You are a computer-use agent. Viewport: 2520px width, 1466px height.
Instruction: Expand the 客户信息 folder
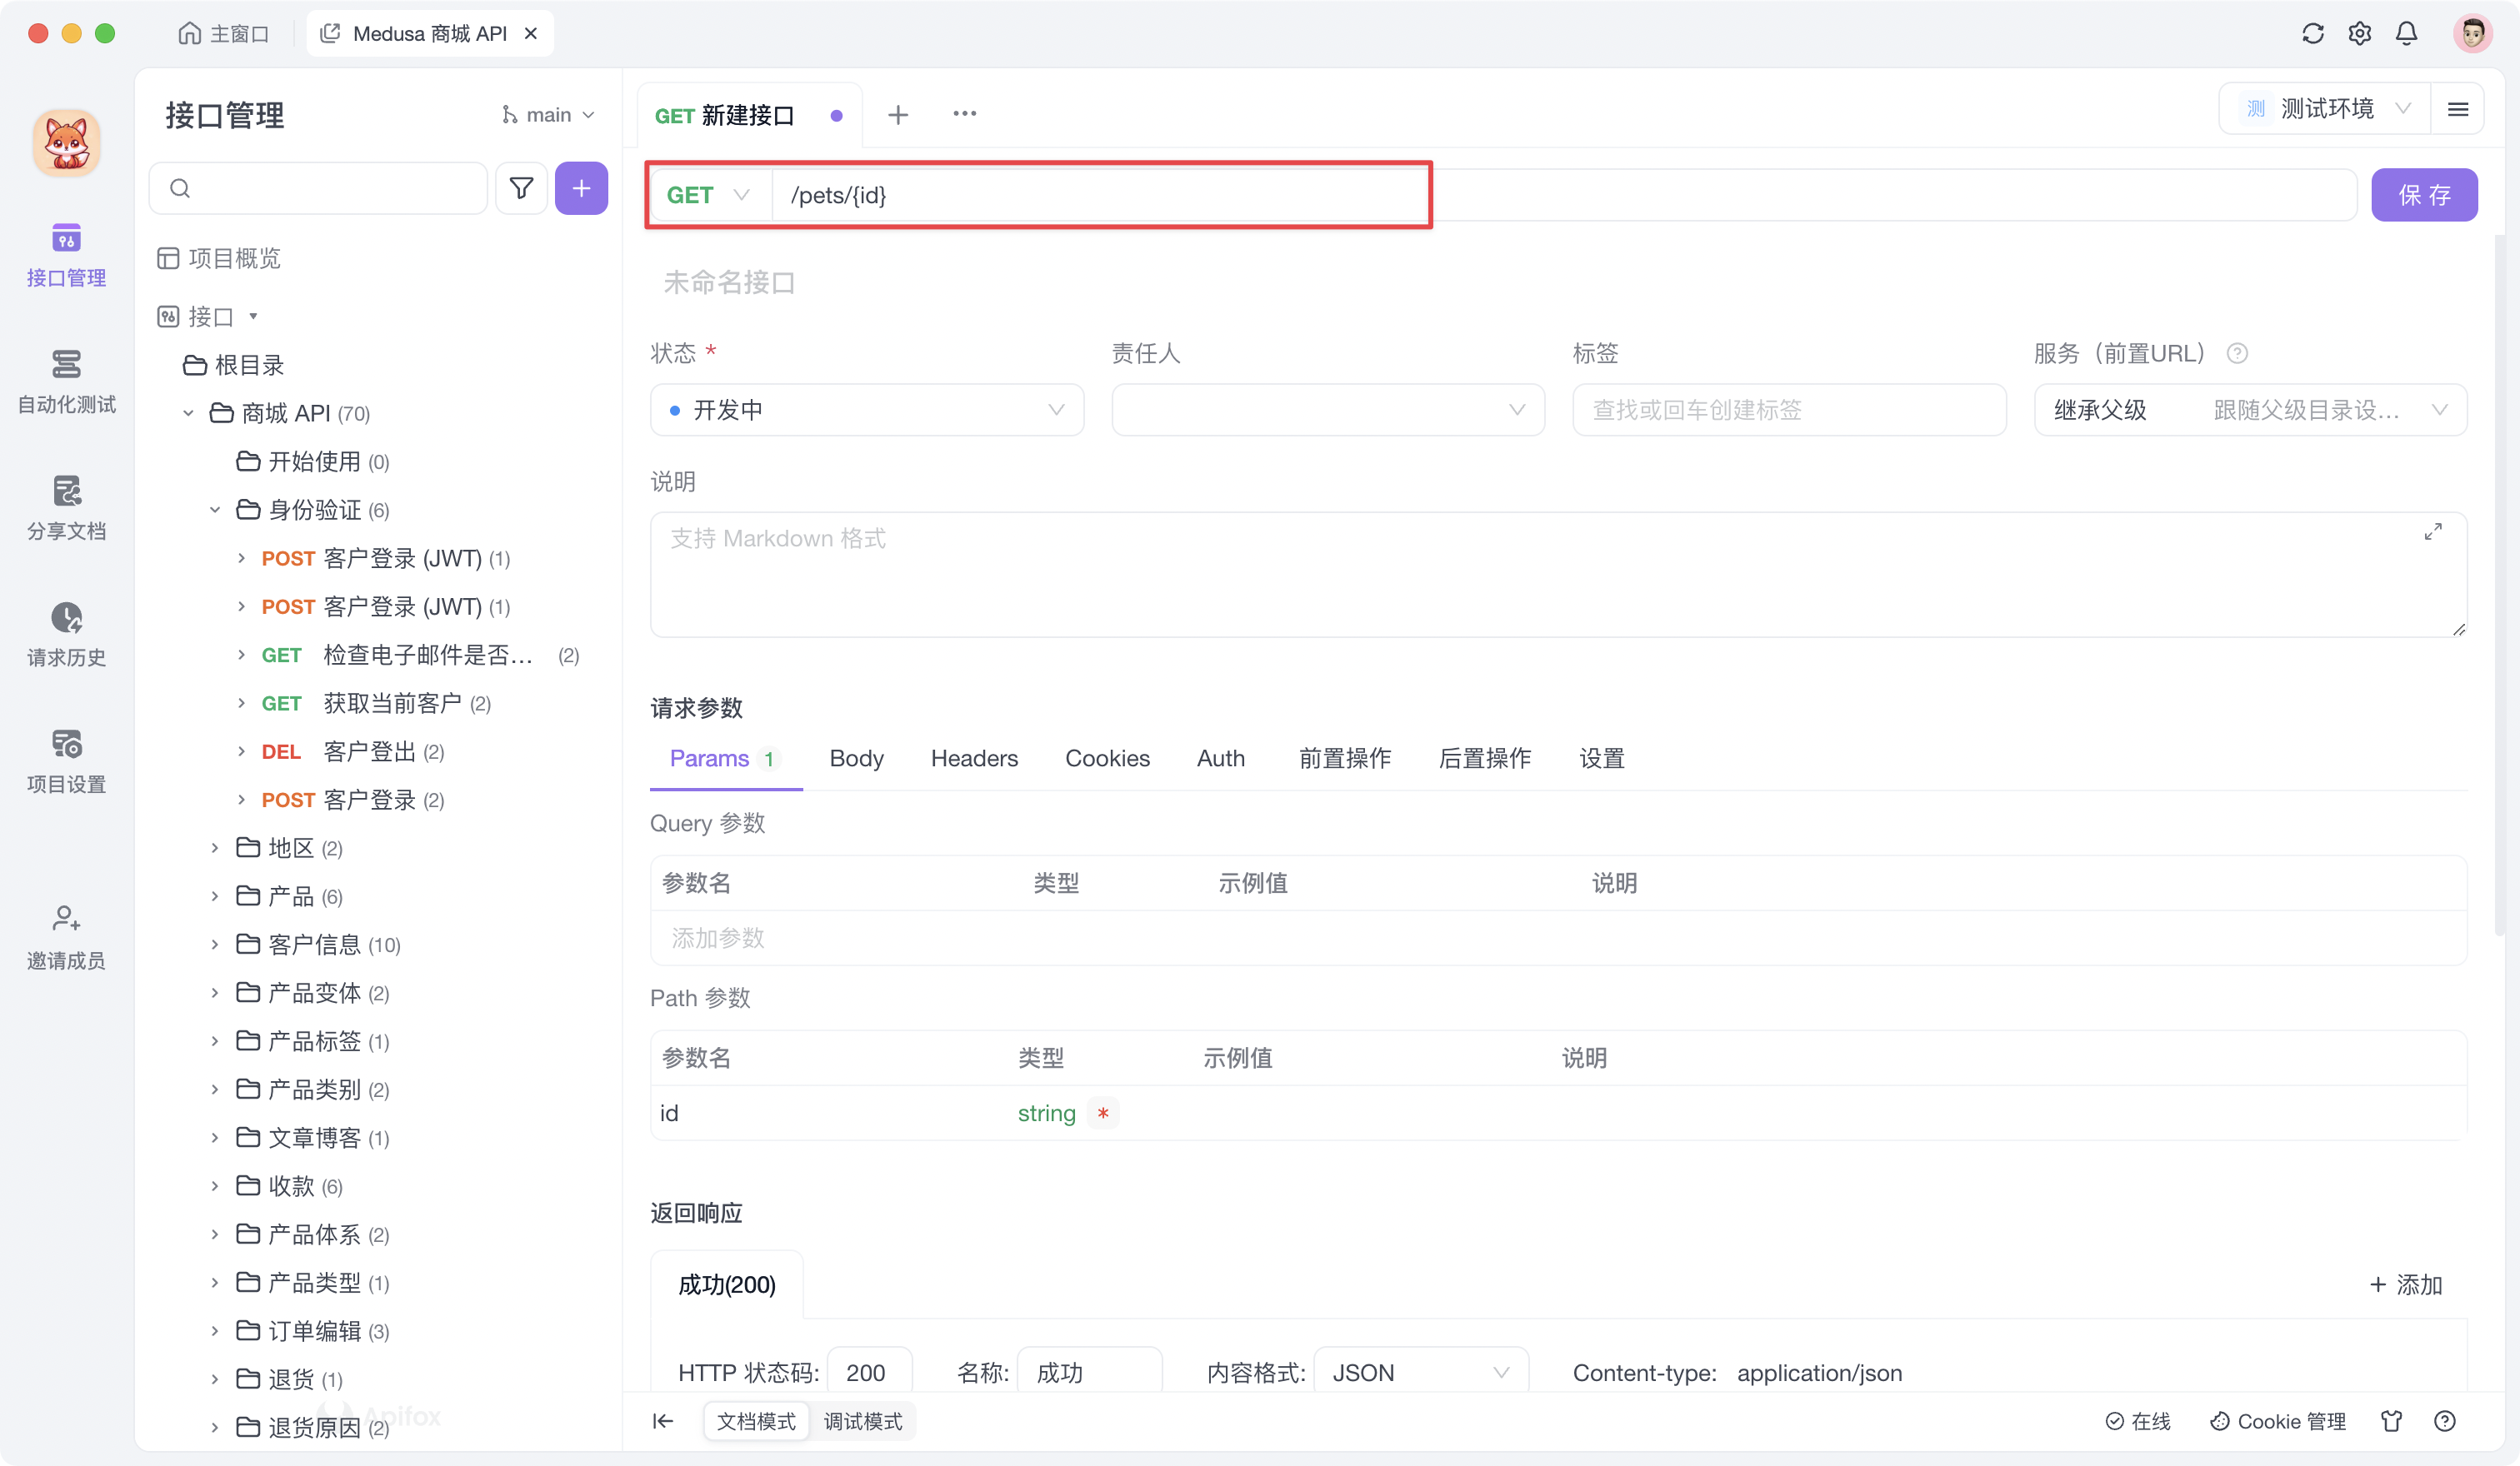coord(214,945)
